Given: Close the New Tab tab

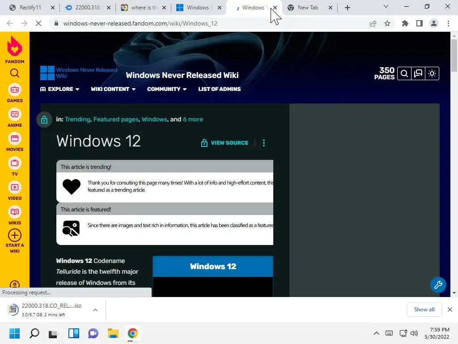Looking at the screenshot, I should click(331, 8).
